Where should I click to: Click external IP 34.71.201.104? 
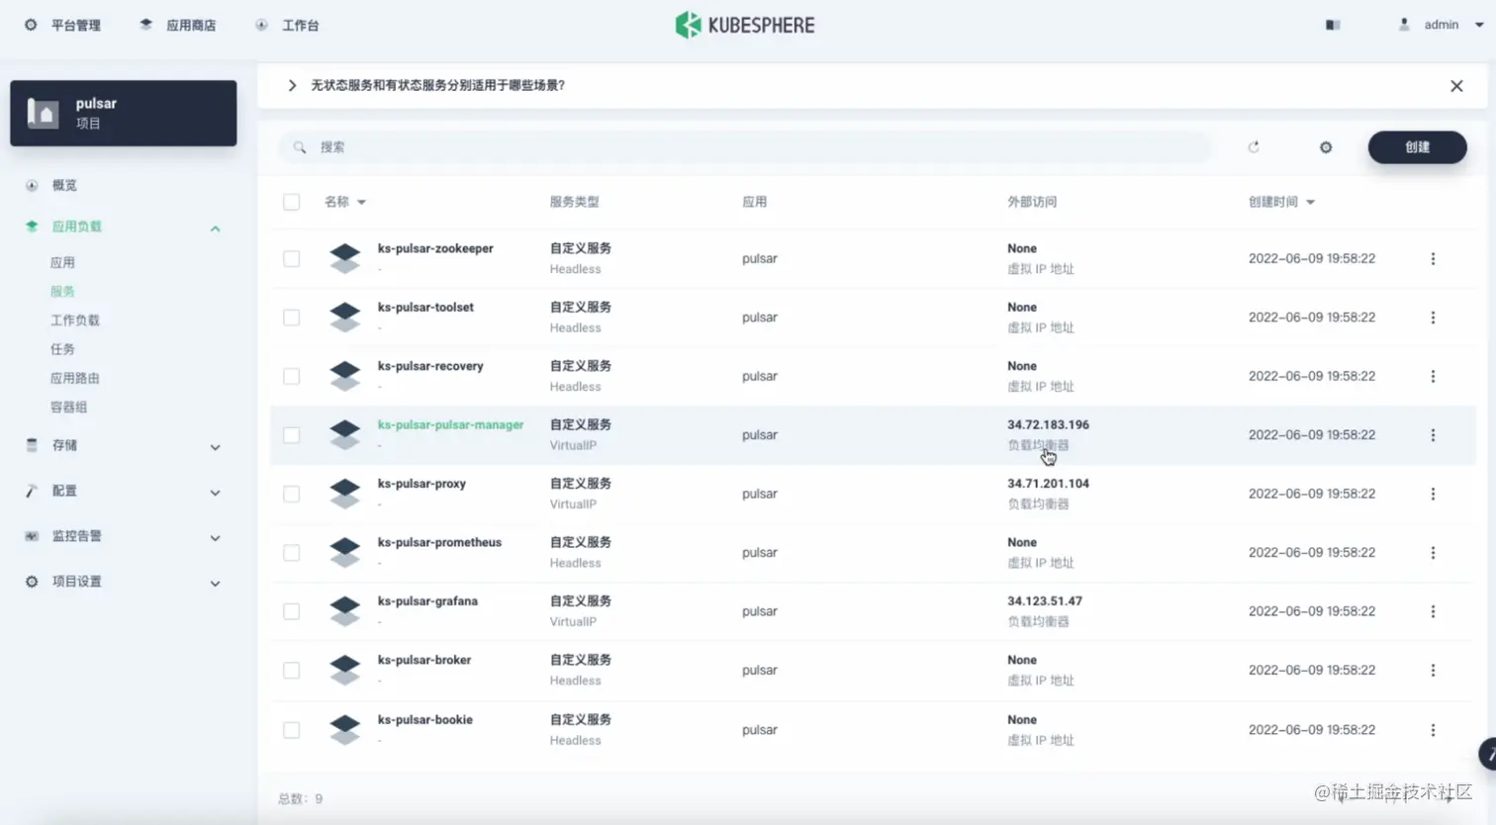(x=1048, y=484)
